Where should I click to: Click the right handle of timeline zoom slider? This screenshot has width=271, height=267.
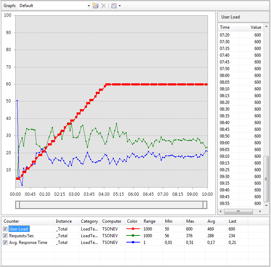tap(205, 205)
